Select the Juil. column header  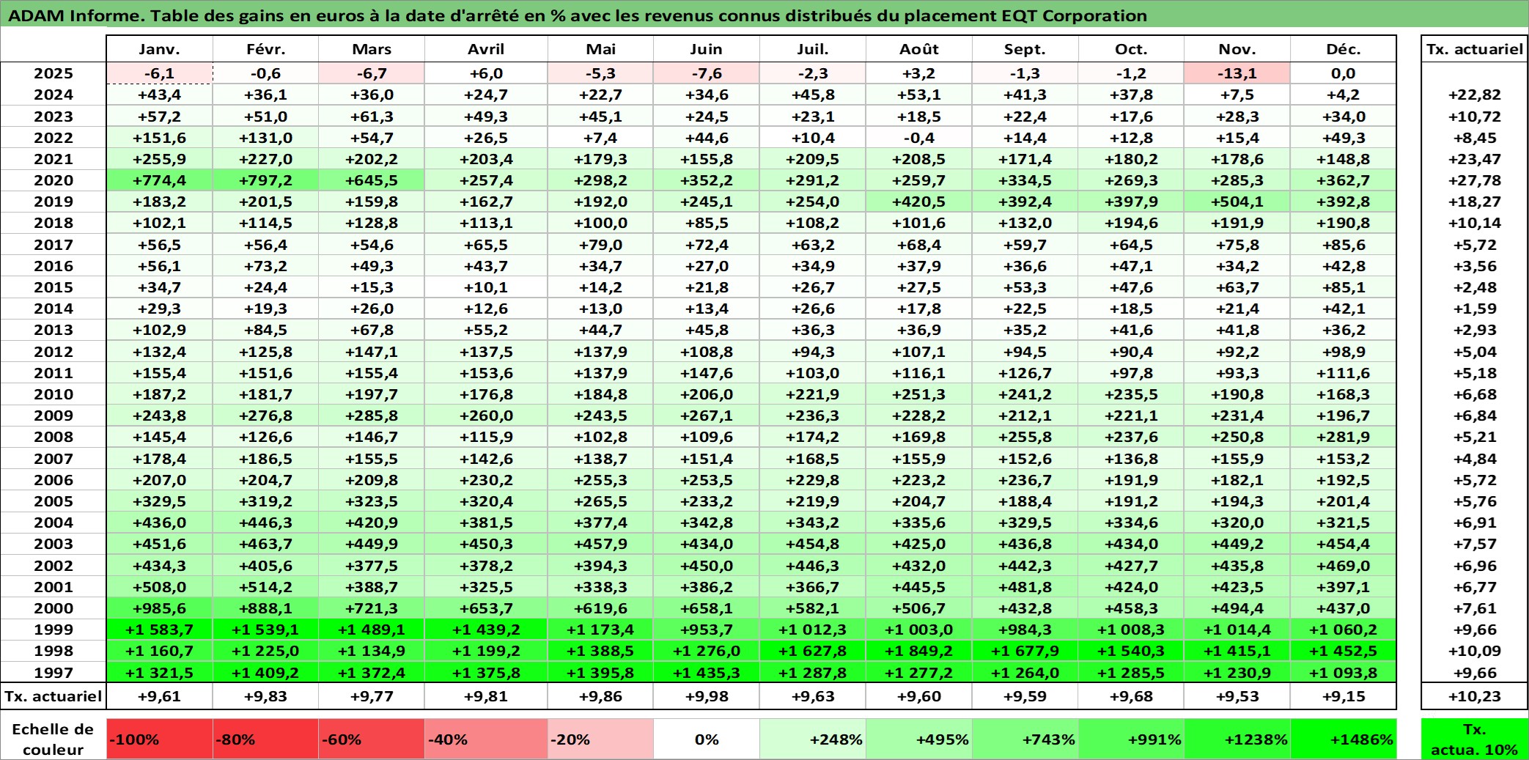coord(813,49)
